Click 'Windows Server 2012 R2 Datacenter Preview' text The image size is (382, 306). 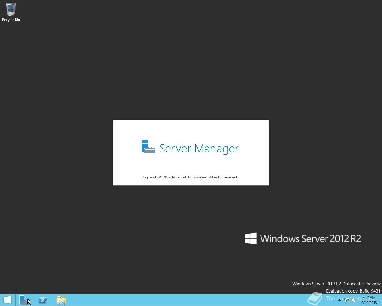click(336, 284)
